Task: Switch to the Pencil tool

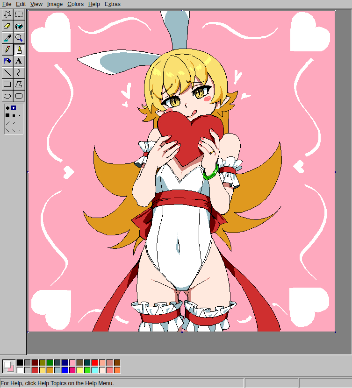Action: 7,49
